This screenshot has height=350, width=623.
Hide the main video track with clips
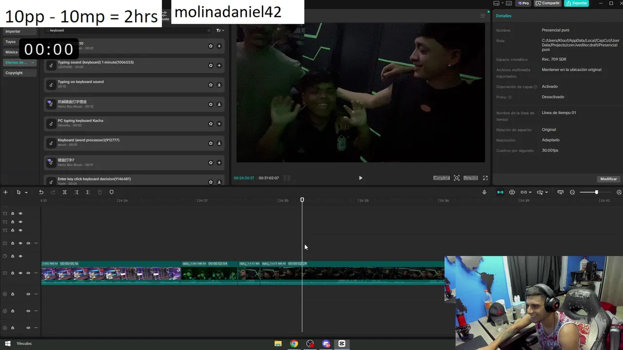(x=20, y=273)
